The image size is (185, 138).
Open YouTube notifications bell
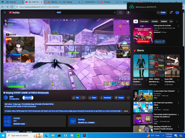[171, 13]
